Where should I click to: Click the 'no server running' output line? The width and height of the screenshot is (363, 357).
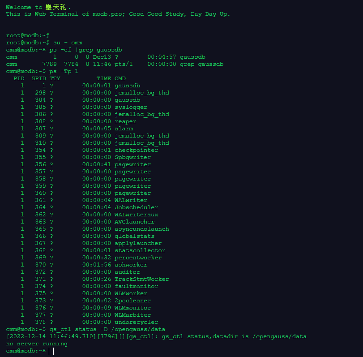click(37, 344)
